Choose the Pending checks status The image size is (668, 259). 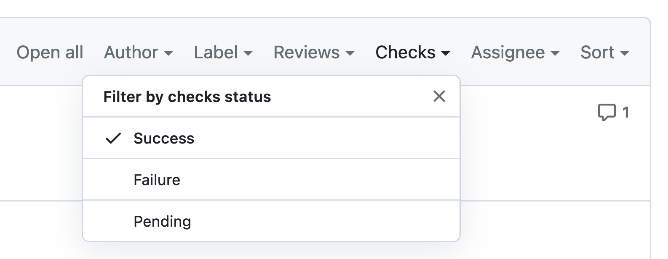162,221
